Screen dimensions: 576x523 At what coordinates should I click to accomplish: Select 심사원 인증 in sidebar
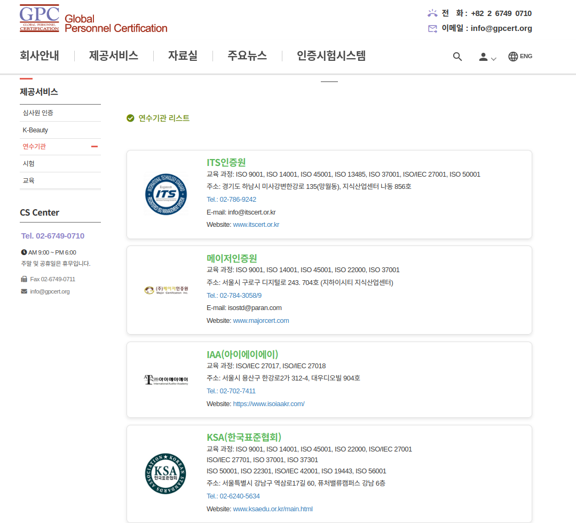pyautogui.click(x=38, y=113)
